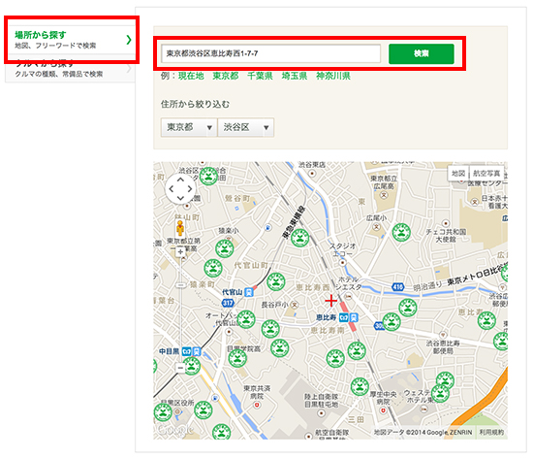Click the red cross center marker

click(330, 301)
